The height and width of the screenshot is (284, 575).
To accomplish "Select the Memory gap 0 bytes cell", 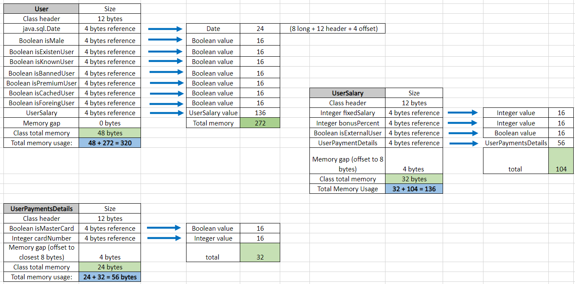I will (110, 122).
